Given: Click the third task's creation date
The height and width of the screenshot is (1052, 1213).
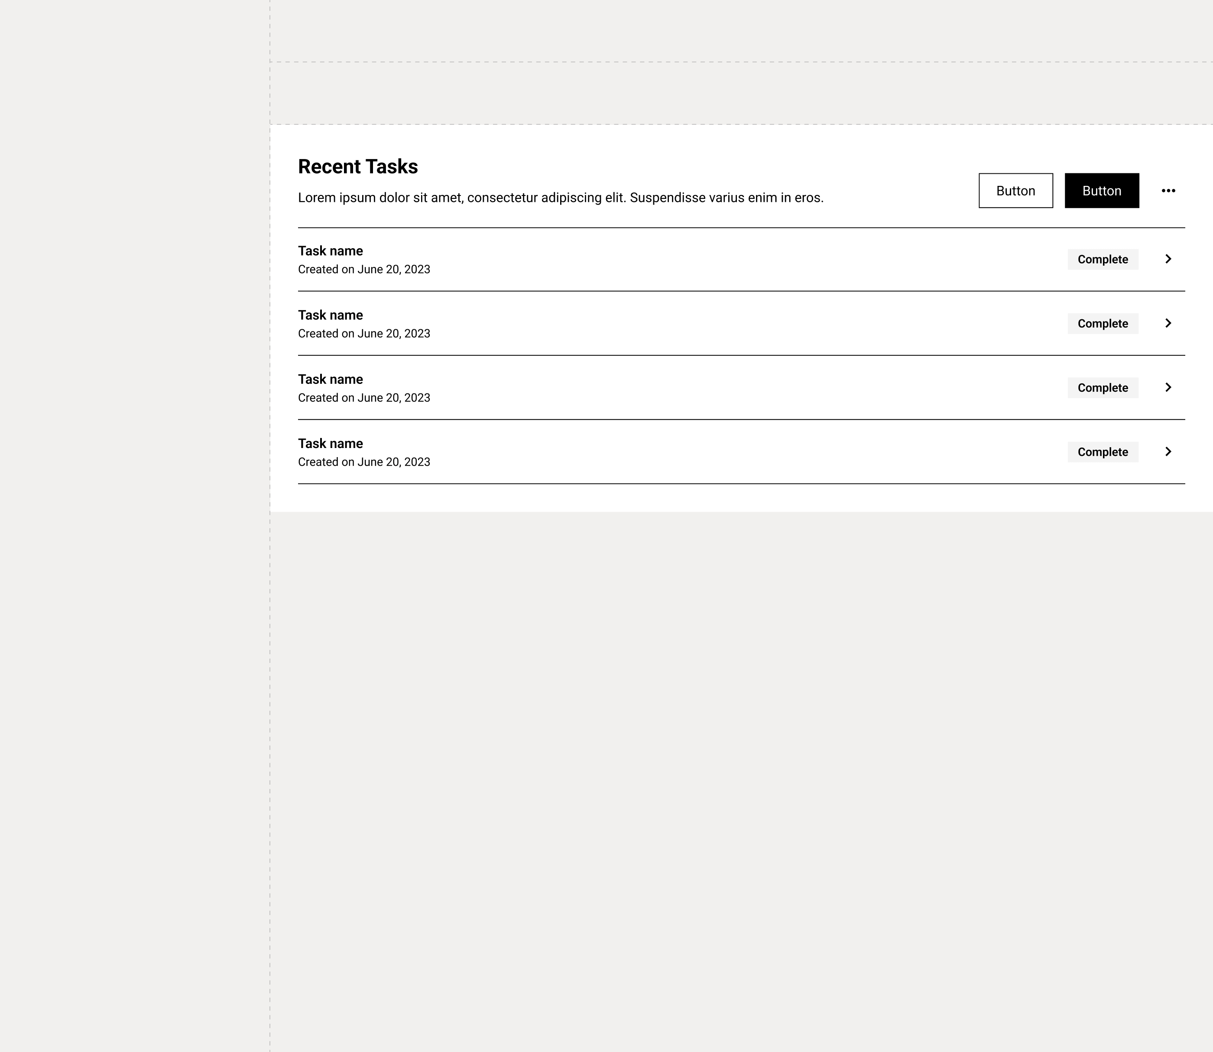Looking at the screenshot, I should coord(364,398).
